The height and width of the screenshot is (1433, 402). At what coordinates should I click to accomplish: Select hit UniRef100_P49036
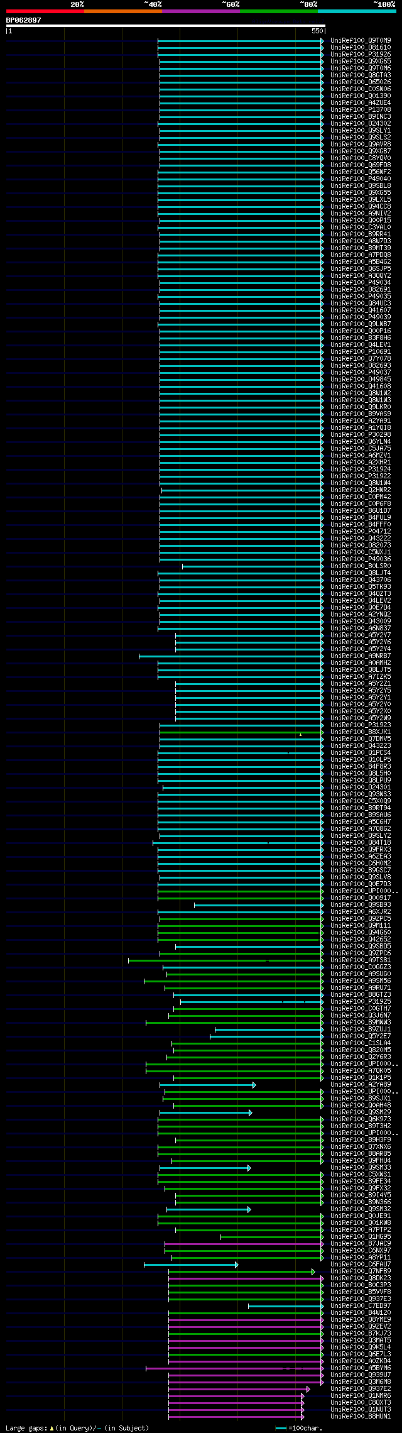pos(361,559)
